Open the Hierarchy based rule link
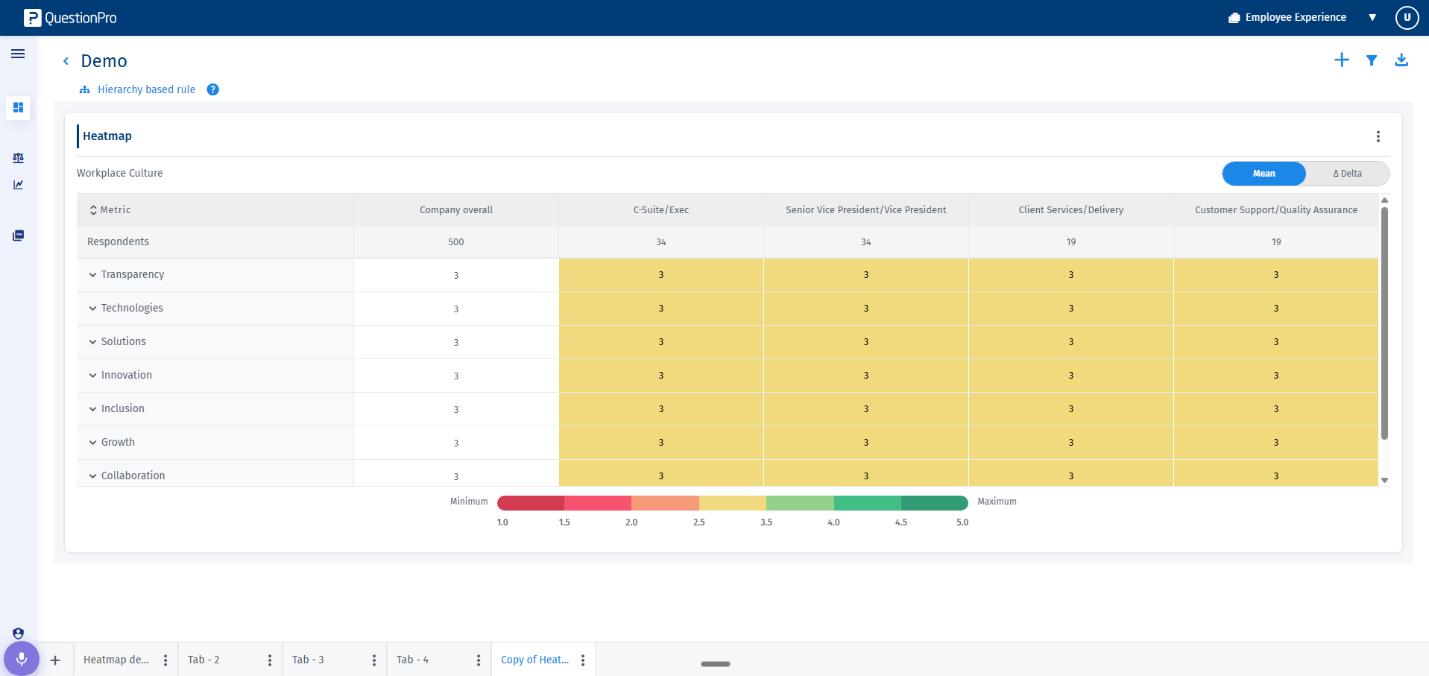 point(146,89)
